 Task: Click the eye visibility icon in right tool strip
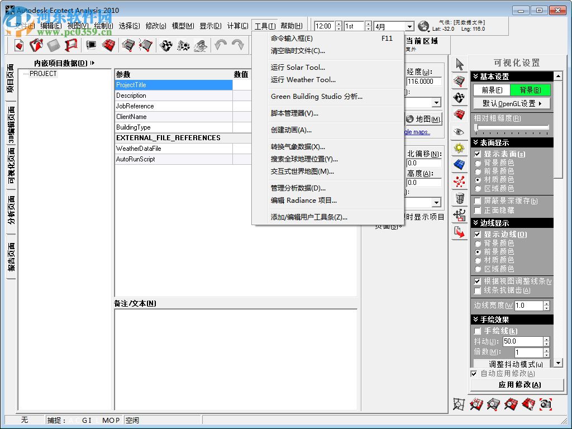459,131
